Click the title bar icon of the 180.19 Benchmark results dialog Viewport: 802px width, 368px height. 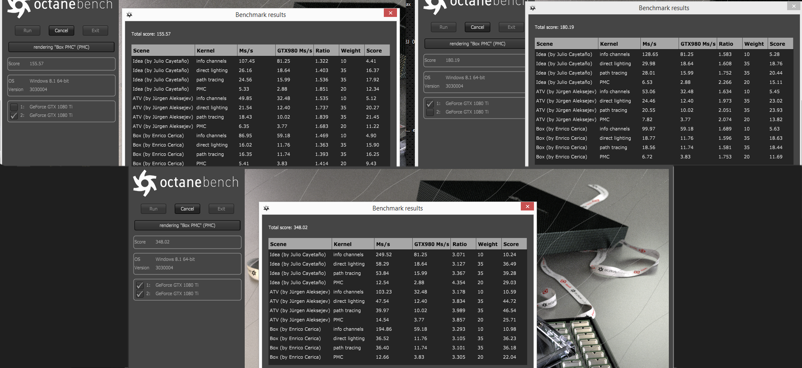(x=533, y=8)
